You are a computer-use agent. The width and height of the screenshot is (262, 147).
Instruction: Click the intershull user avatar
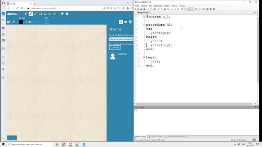[x=113, y=56]
